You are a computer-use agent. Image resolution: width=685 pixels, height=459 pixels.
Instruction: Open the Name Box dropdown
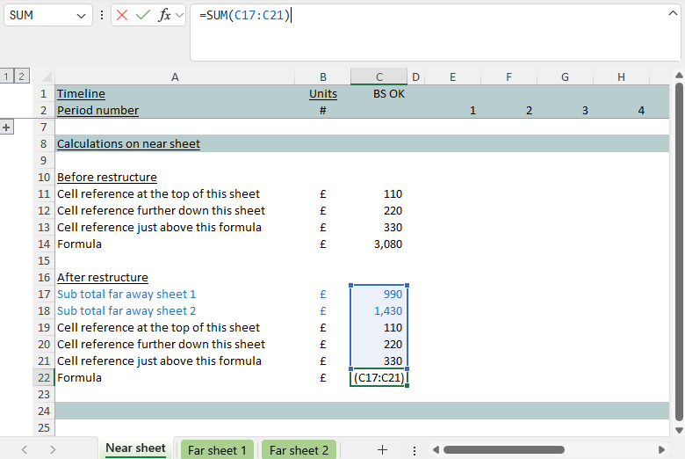[82, 16]
